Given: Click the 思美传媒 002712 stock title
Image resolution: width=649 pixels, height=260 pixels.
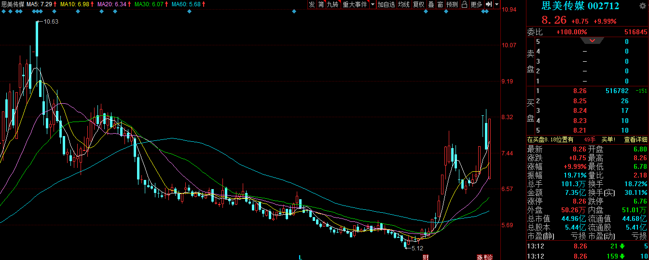Looking at the screenshot, I should click(580, 6).
